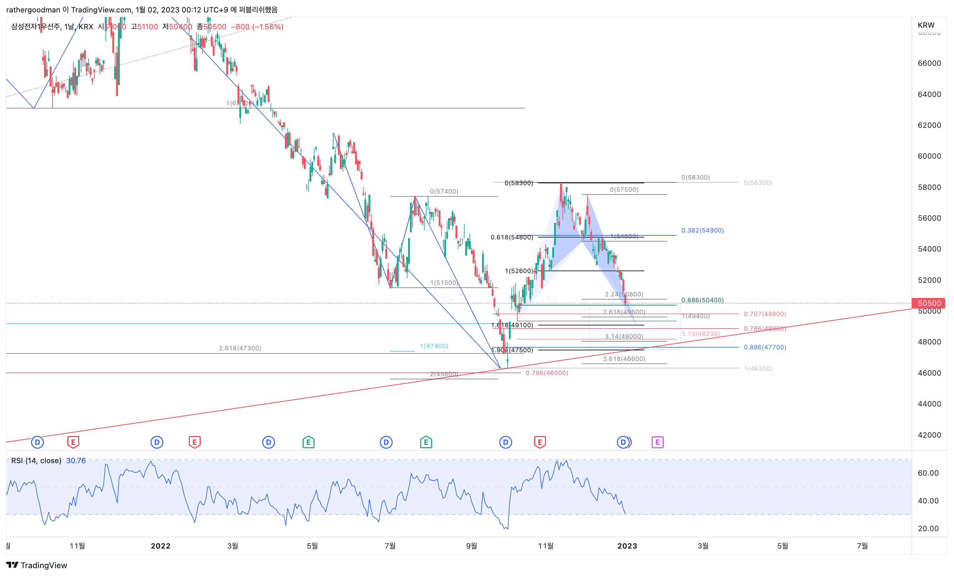Image resolution: width=954 pixels, height=576 pixels.
Task: Select the red 0.786(48900) level label
Action: (765, 329)
